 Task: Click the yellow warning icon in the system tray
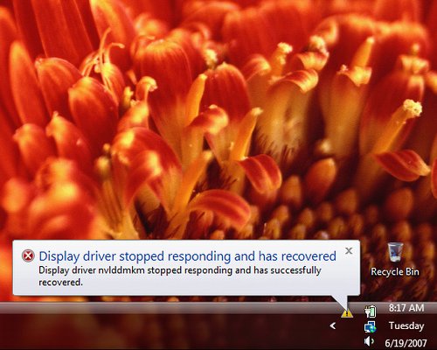pyautogui.click(x=347, y=313)
